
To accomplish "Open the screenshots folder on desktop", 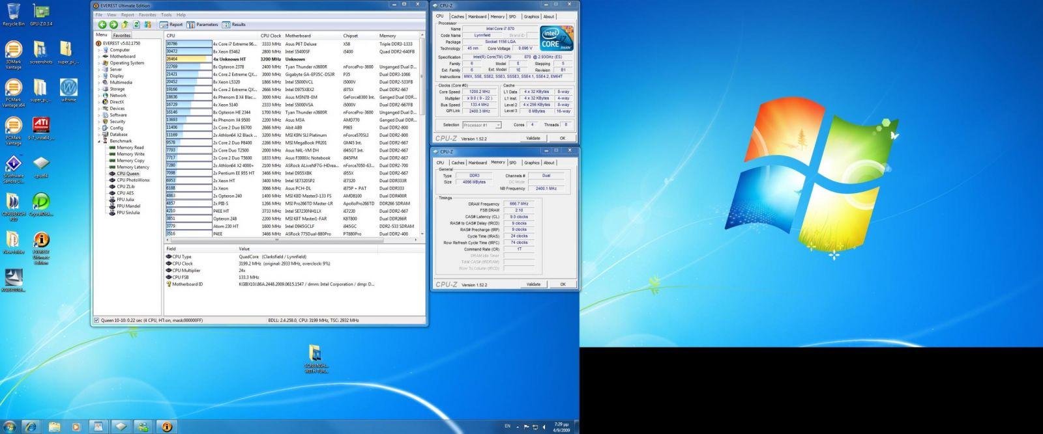I will pyautogui.click(x=40, y=53).
